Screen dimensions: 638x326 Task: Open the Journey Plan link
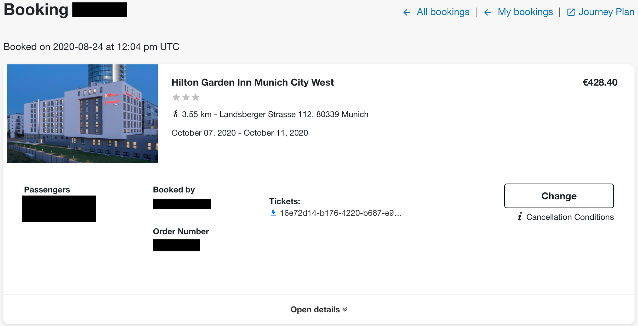tap(606, 12)
